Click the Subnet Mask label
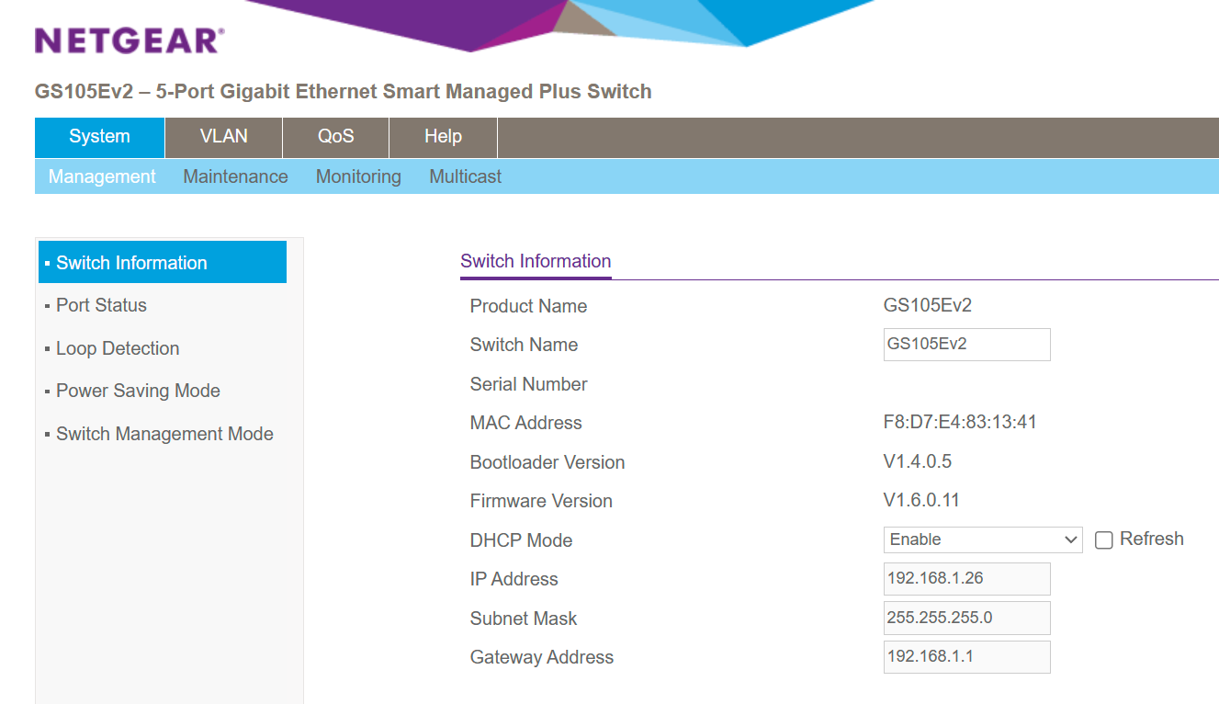Image resolution: width=1219 pixels, height=704 pixels. 524,619
